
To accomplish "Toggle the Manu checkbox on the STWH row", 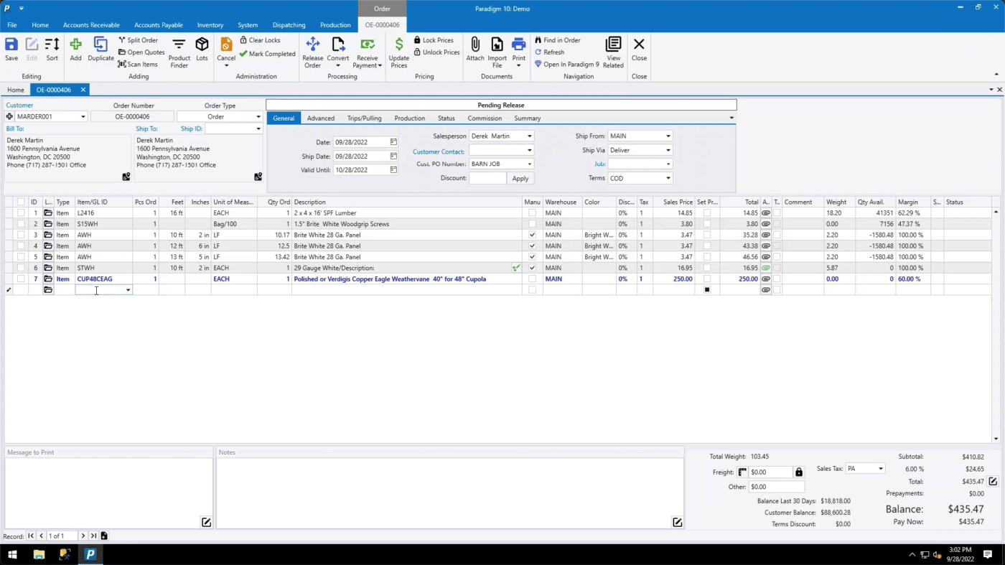I will pos(532,268).
